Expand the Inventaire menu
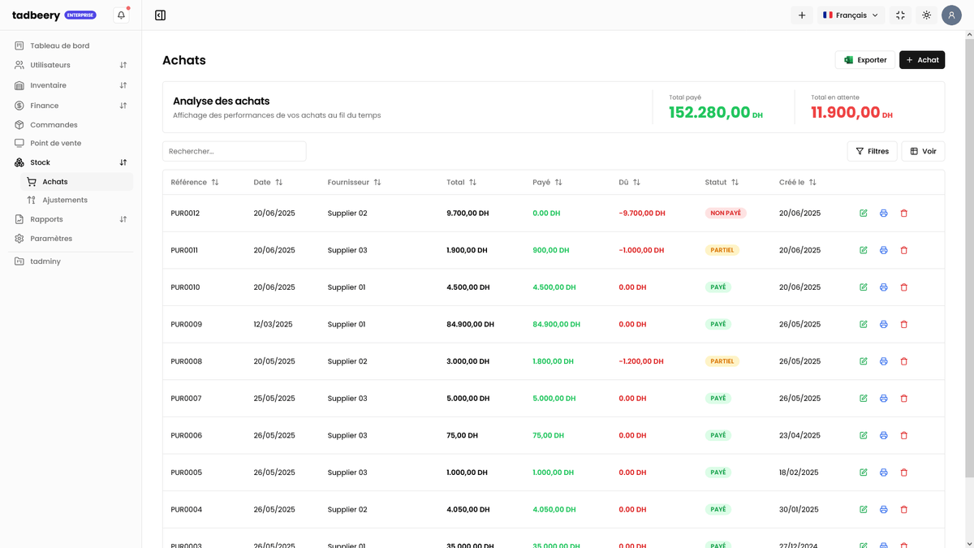The height and width of the screenshot is (548, 974). (x=73, y=85)
